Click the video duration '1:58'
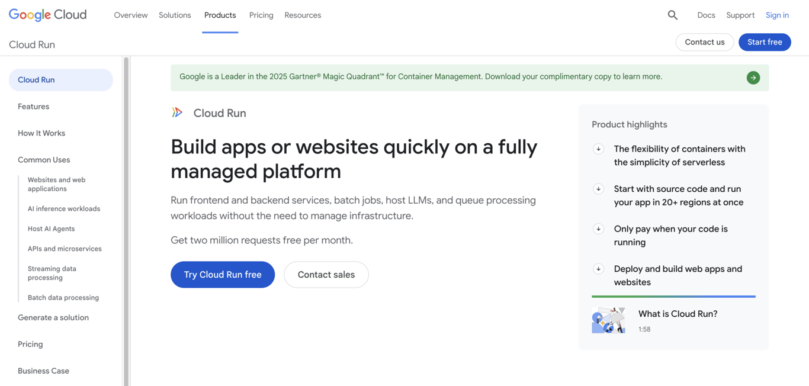The height and width of the screenshot is (386, 809). pyautogui.click(x=644, y=329)
